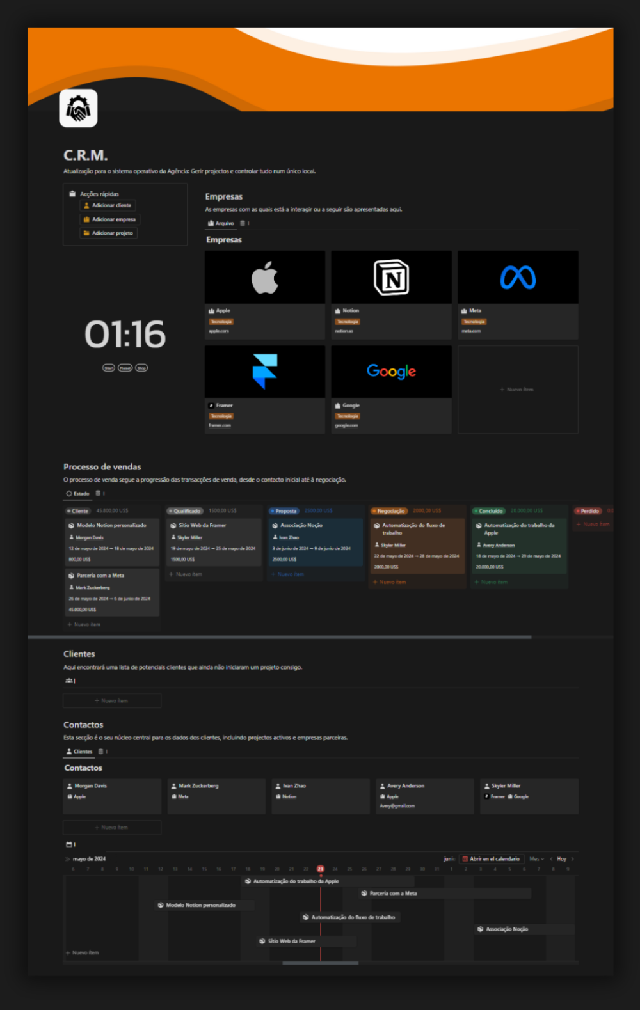The width and height of the screenshot is (640, 1010).
Task: Add Nuevo ítem in timeline view
Action: tap(83, 952)
